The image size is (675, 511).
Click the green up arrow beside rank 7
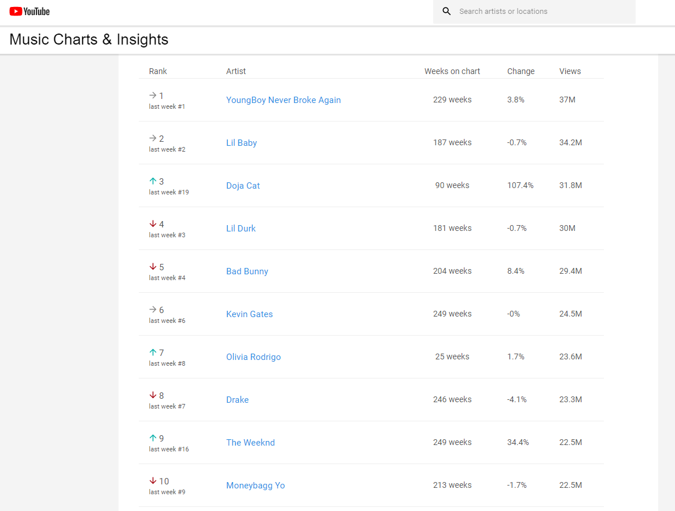(x=153, y=352)
